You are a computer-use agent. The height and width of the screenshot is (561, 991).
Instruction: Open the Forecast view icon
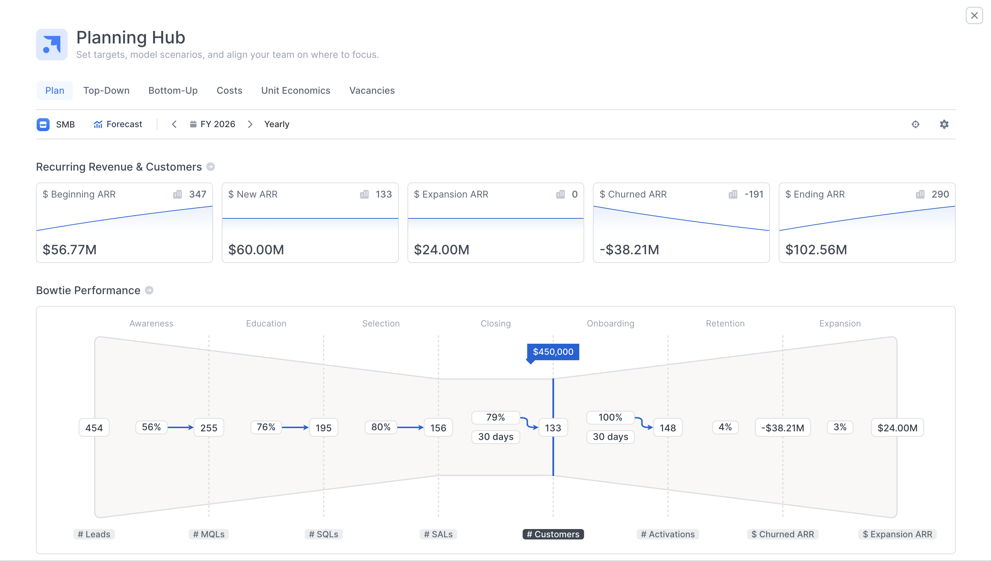point(98,124)
